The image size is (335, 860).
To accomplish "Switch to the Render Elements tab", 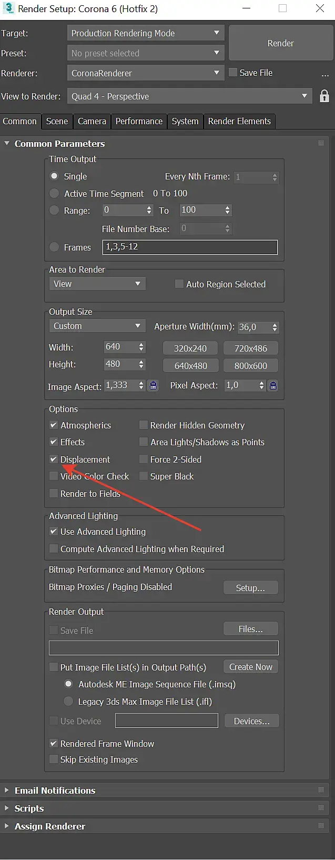I will [x=239, y=121].
